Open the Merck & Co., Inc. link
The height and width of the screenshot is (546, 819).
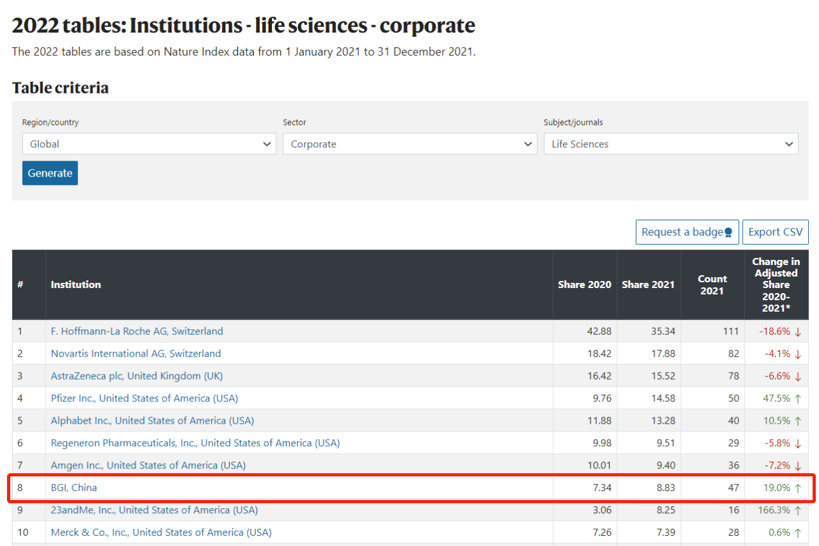point(161,533)
